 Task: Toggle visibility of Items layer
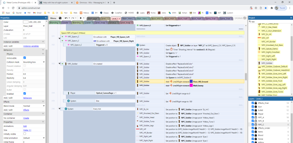pos(253,132)
